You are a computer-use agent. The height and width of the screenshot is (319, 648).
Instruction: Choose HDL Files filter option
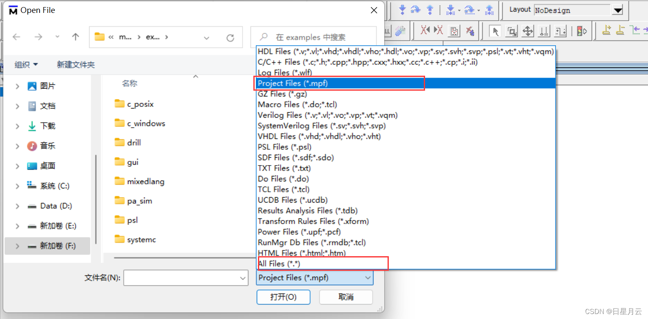point(405,52)
